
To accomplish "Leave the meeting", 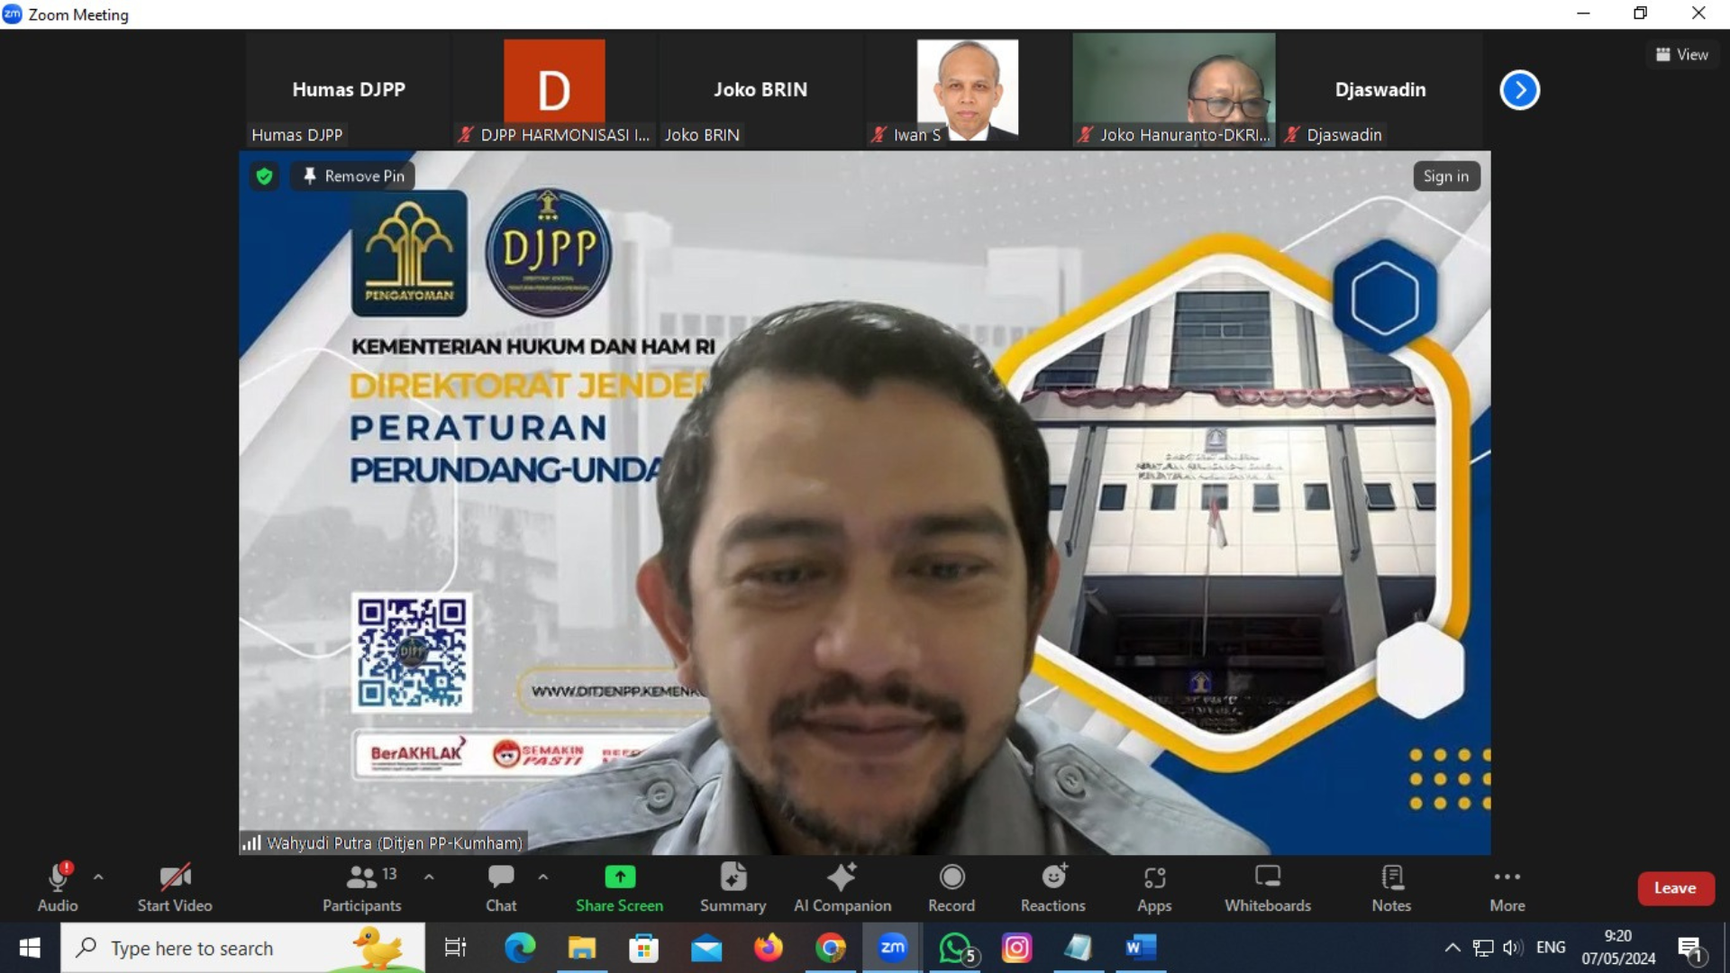I will click(x=1676, y=888).
